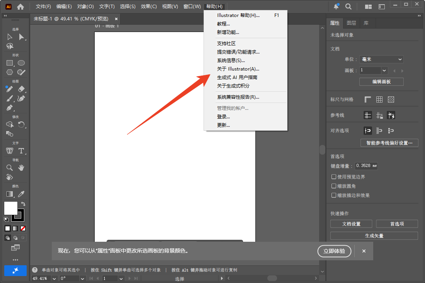Enable the 使用预览边界 checkbox
This screenshot has height=283, width=425.
(x=334, y=177)
